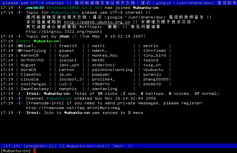The height and width of the screenshot is (153, 237).
Task: Select nick lb_bn in user list
Action: coord(65,74)
